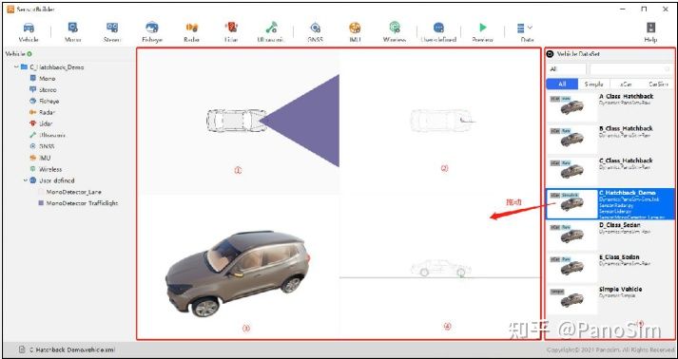Select Wireless in the vehicle tree

[46, 169]
